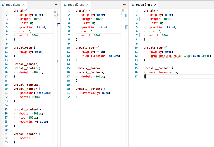Click 'display: flex;' in modal2.css

(94, 52)
